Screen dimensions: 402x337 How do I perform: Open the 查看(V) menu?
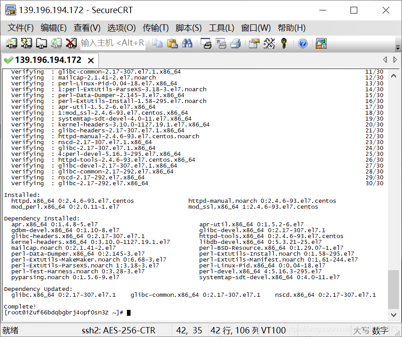pos(87,28)
